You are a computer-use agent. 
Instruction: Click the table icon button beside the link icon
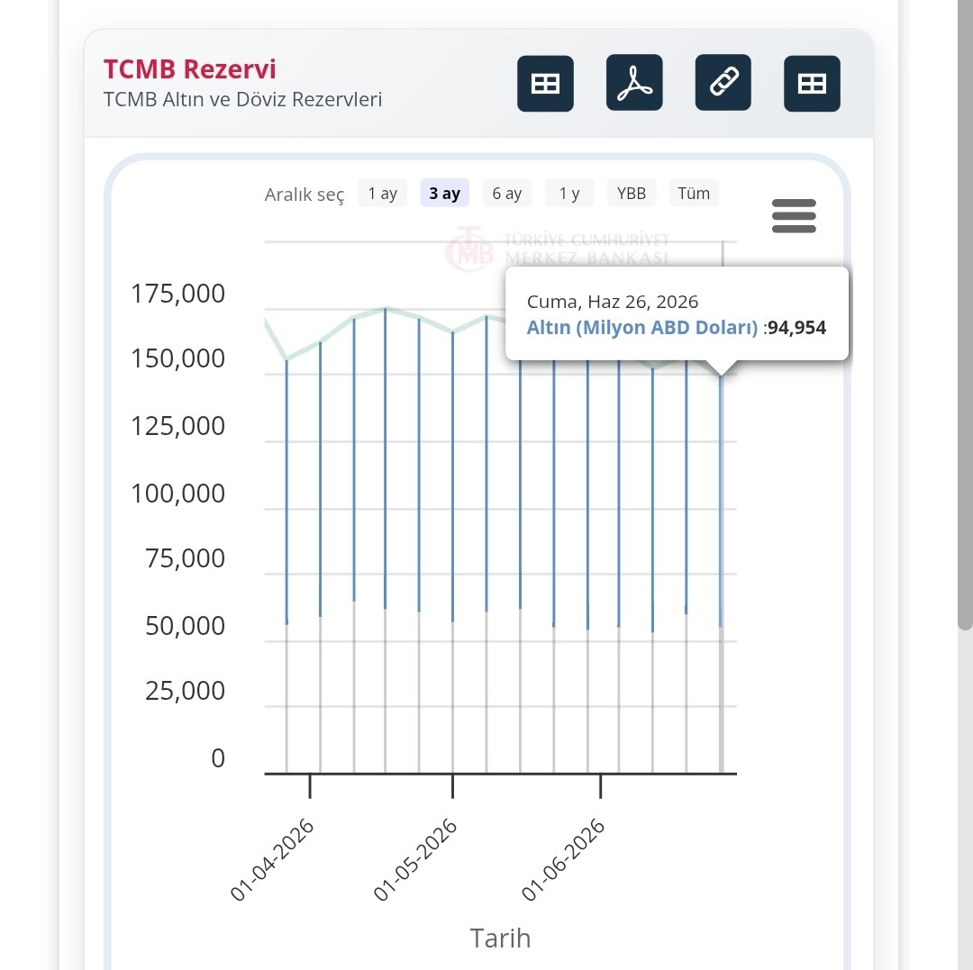[812, 84]
